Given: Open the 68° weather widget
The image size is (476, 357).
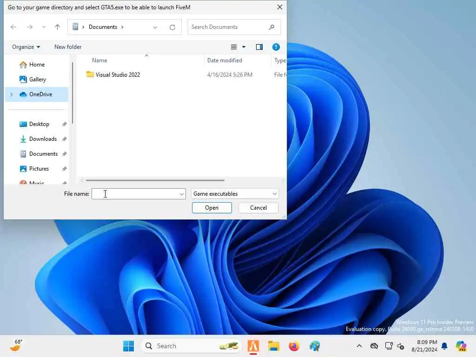Looking at the screenshot, I should pyautogui.click(x=16, y=345).
